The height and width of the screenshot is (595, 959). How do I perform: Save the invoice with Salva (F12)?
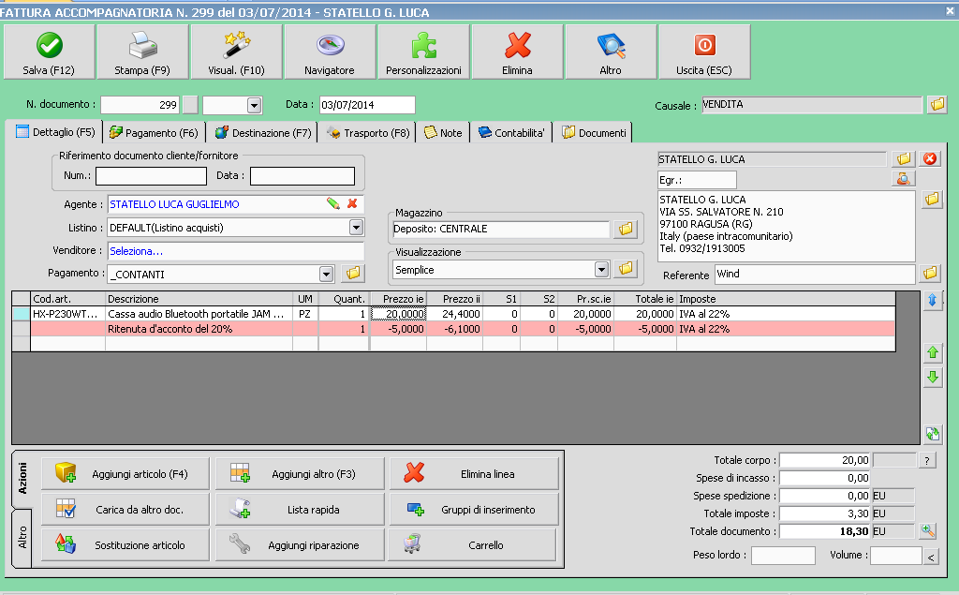click(49, 52)
